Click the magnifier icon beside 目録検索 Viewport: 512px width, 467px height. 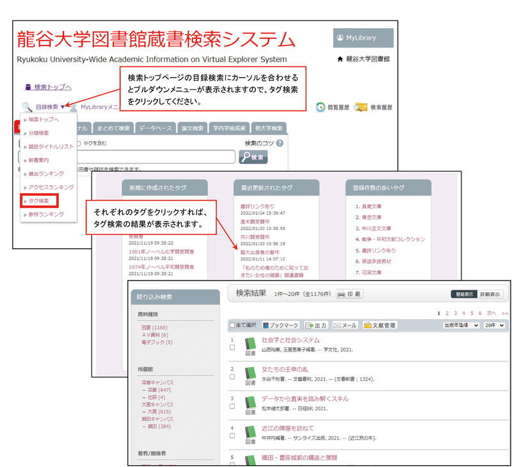(26, 107)
